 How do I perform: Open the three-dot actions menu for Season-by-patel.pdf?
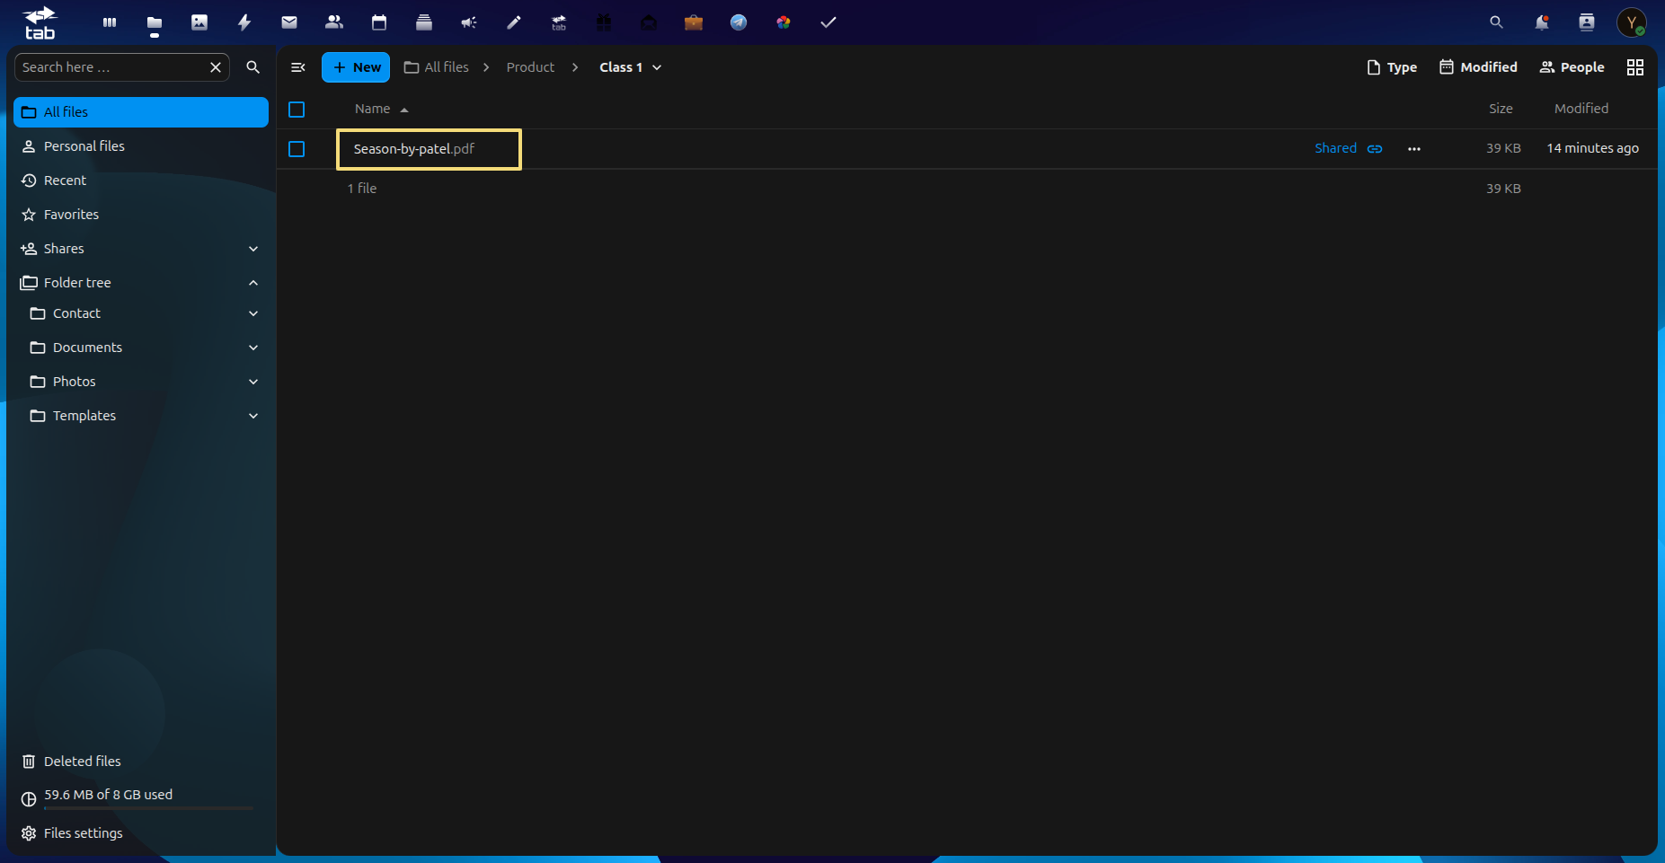pos(1414,149)
